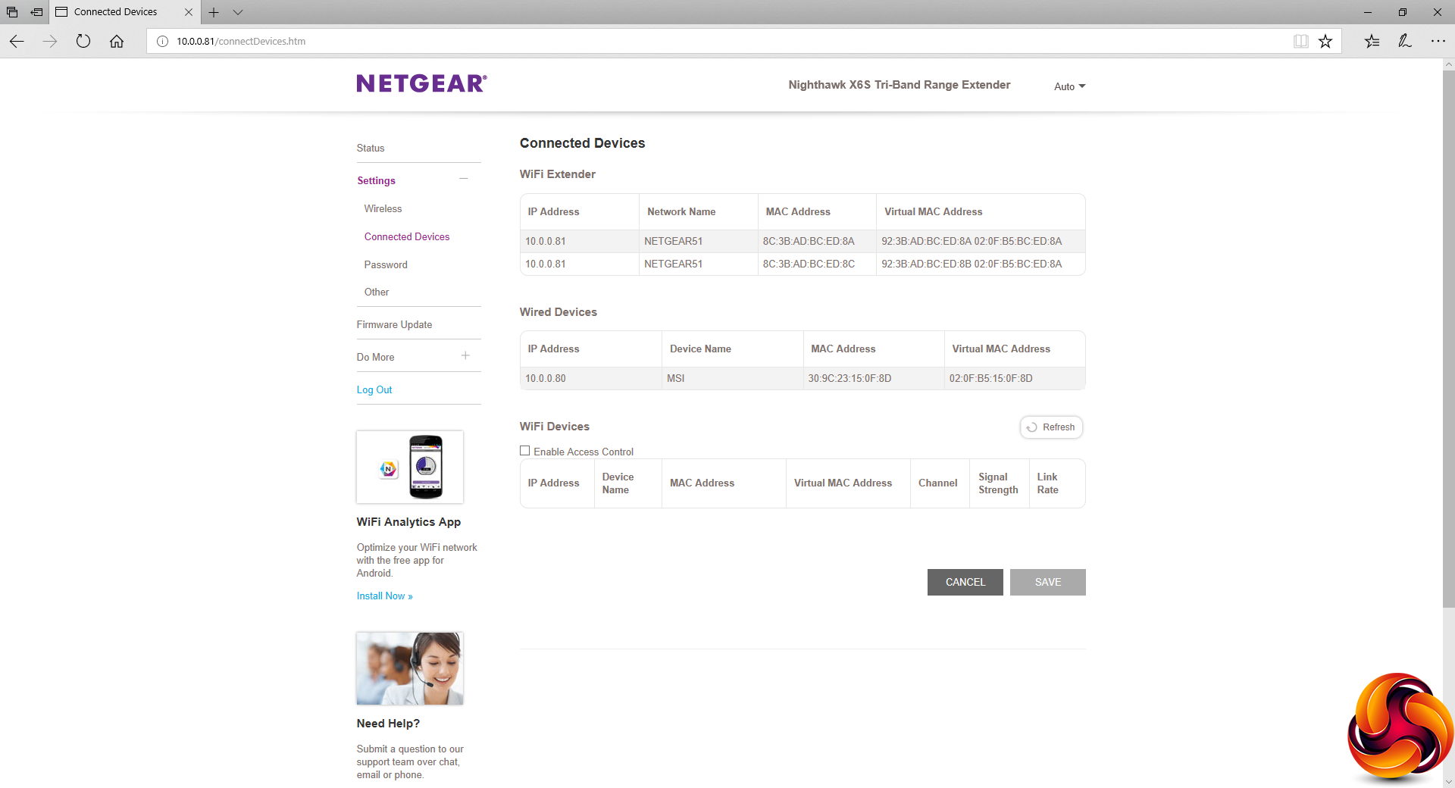The width and height of the screenshot is (1455, 788).
Task: Click tabs you've set aside icon
Action: tap(12, 12)
